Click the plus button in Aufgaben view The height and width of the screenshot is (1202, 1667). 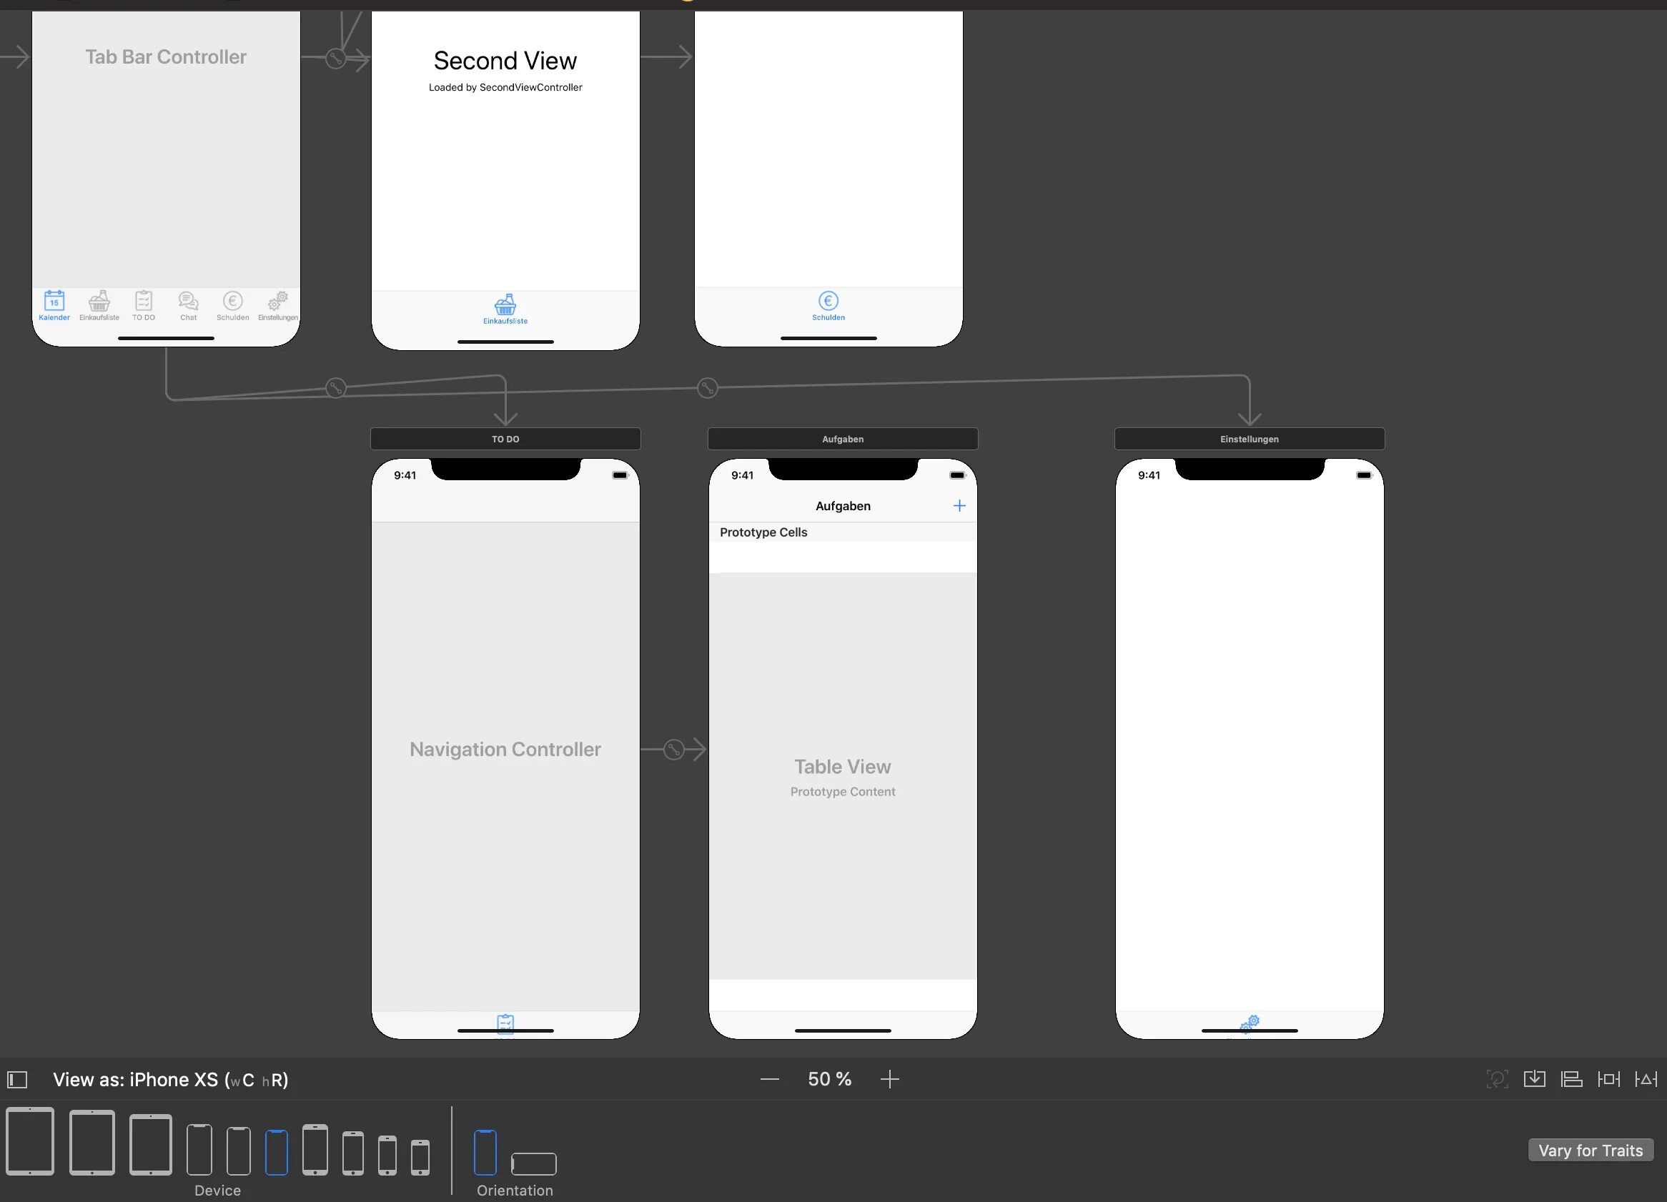pos(959,506)
